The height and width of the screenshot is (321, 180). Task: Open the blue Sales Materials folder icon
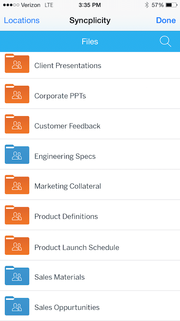coord(17,275)
